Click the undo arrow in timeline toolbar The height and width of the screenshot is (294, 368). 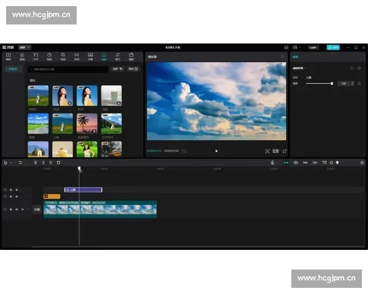20,162
